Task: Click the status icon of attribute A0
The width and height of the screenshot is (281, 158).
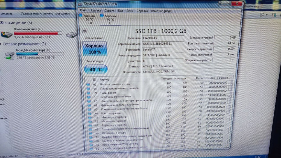Action: [x=89, y=101]
